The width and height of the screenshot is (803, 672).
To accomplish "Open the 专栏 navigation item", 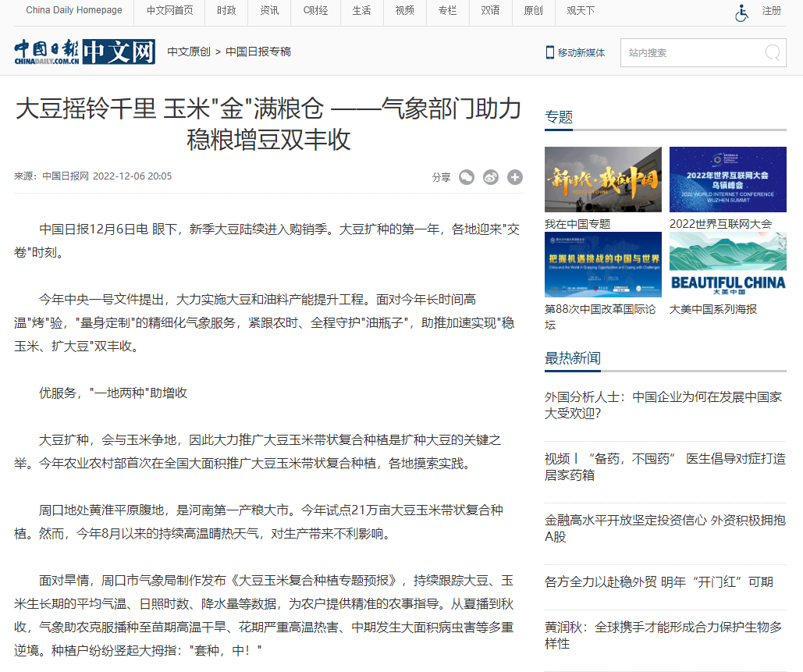I will coord(448,11).
